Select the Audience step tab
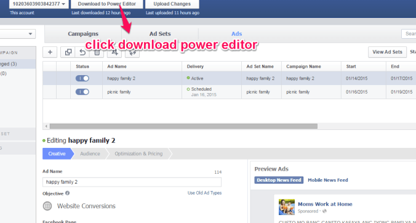 pyautogui.click(x=90, y=154)
